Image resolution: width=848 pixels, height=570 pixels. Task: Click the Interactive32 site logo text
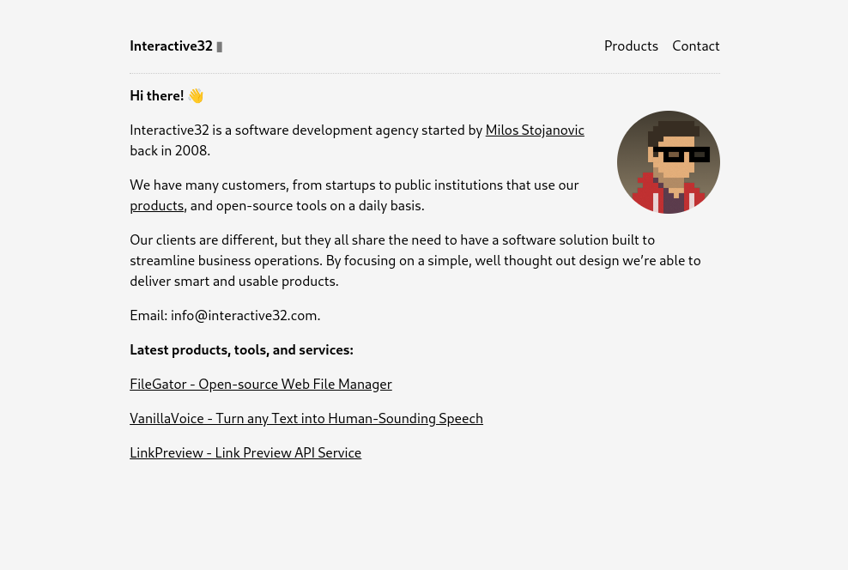[x=171, y=46]
